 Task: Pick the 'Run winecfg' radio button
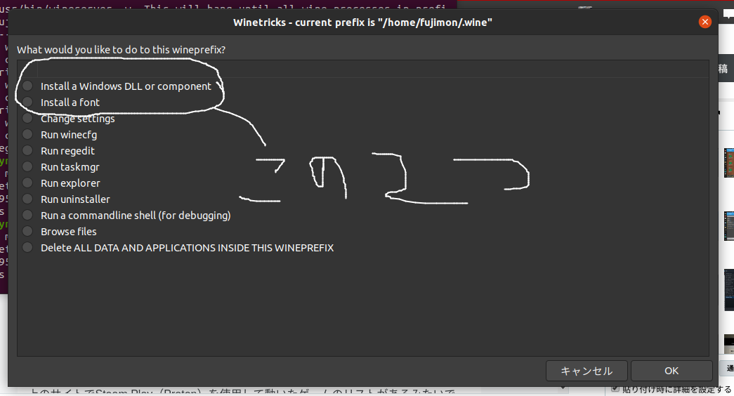(27, 134)
